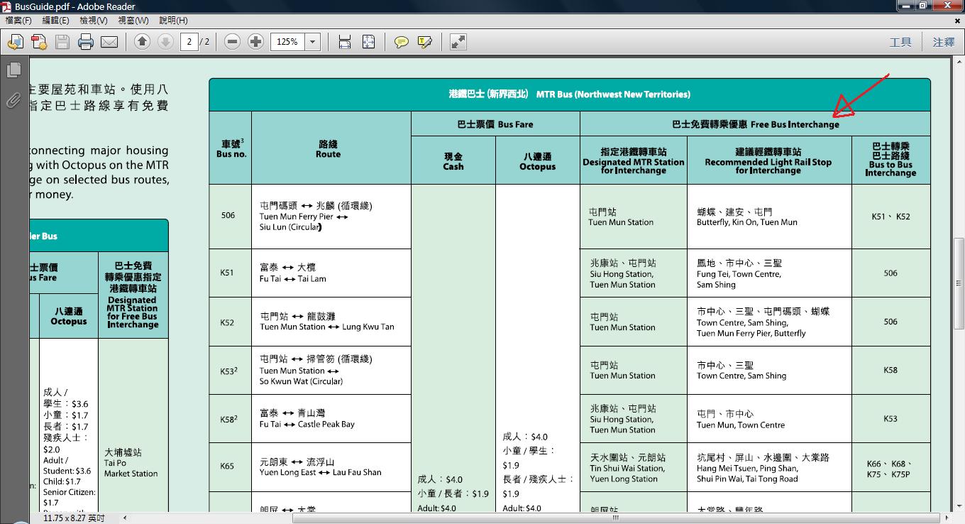Expand the zoom level dropdown arrow
965x524 pixels.
312,42
